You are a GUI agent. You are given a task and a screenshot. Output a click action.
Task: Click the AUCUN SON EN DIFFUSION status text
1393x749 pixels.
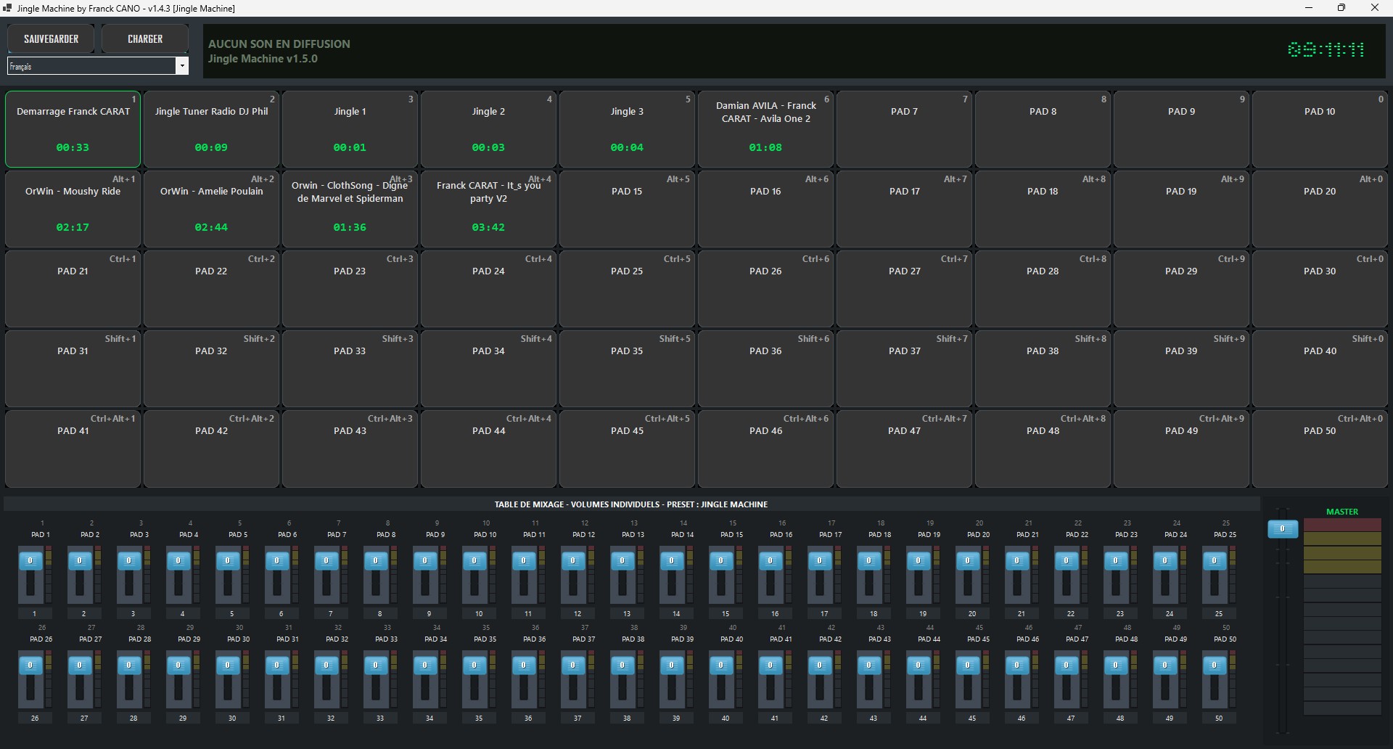click(279, 44)
